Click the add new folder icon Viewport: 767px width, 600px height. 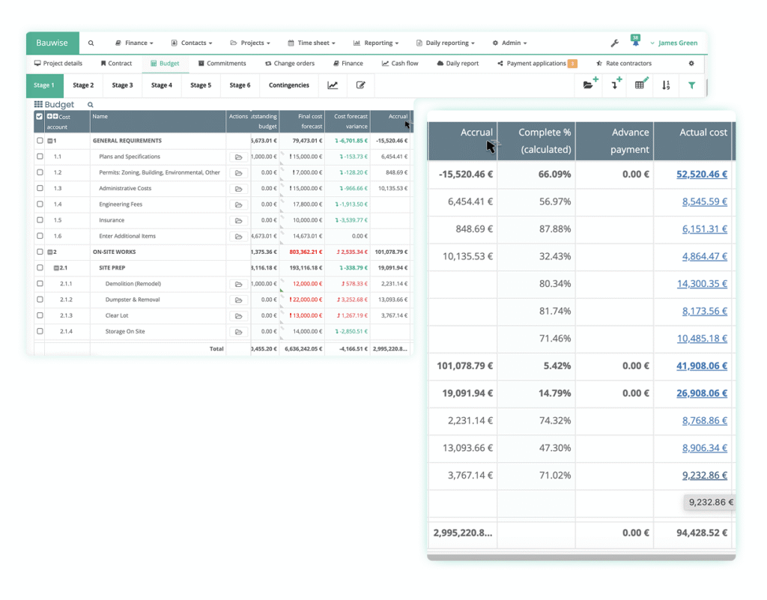click(x=591, y=85)
